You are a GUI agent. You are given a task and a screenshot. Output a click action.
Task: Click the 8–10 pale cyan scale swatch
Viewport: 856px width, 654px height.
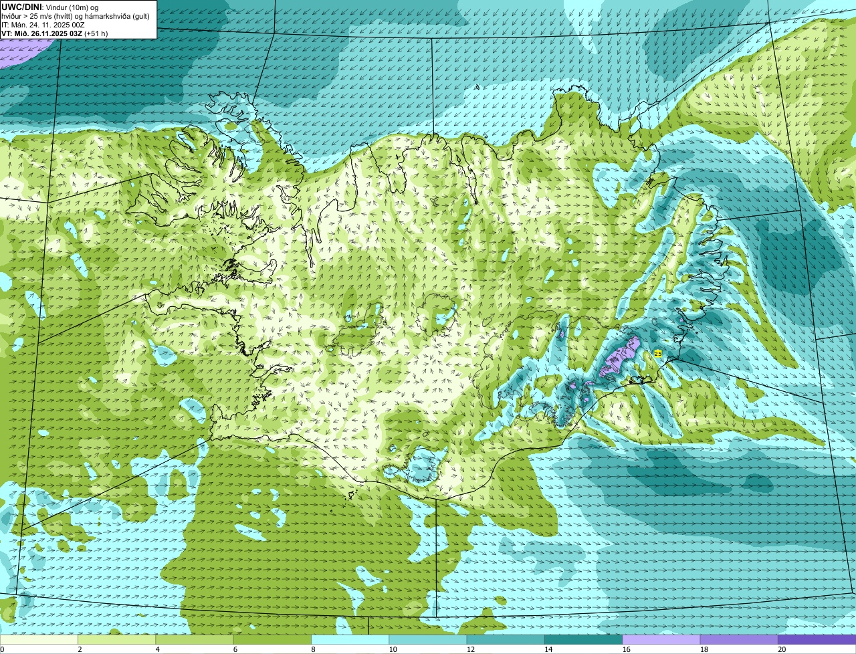pos(350,639)
